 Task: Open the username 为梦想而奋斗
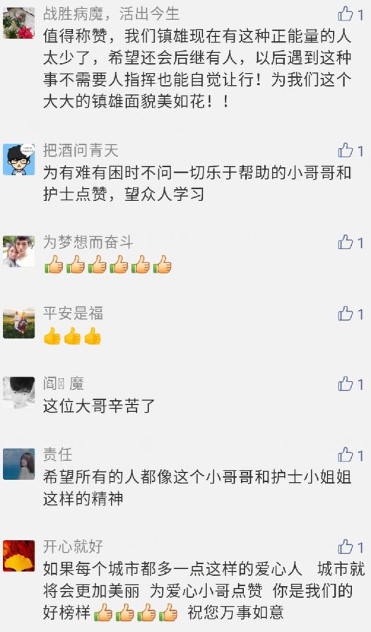tap(88, 243)
